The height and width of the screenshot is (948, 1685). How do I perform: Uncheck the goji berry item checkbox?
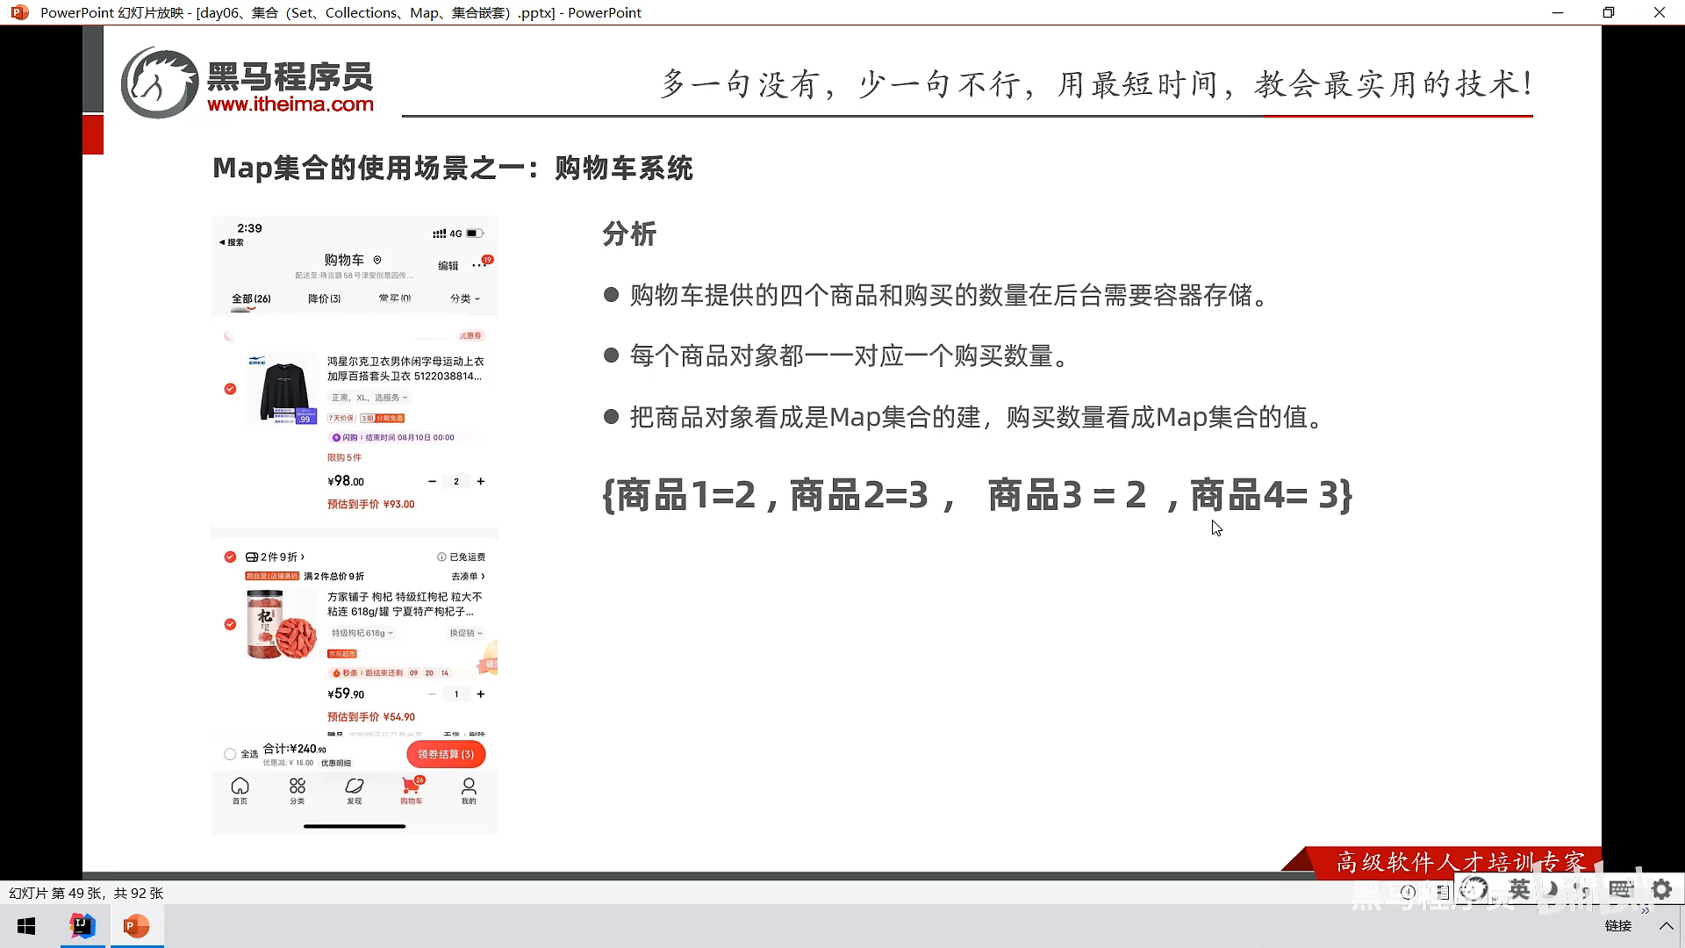[230, 624]
